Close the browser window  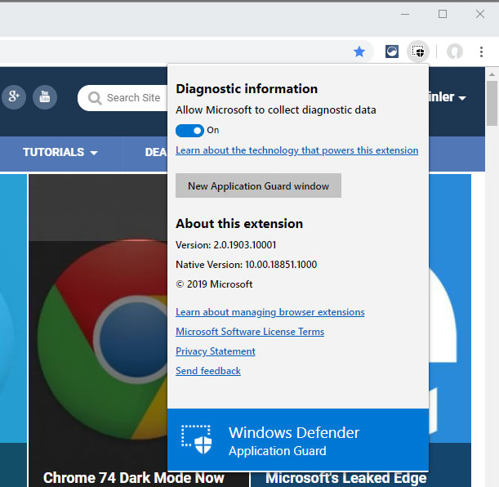(480, 14)
